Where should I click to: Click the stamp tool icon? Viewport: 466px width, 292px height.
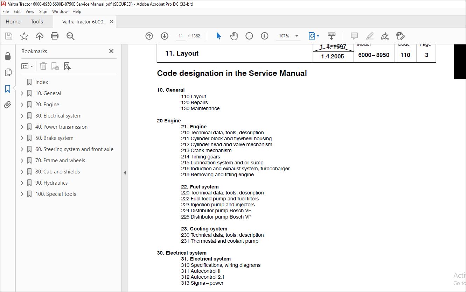tap(401, 36)
